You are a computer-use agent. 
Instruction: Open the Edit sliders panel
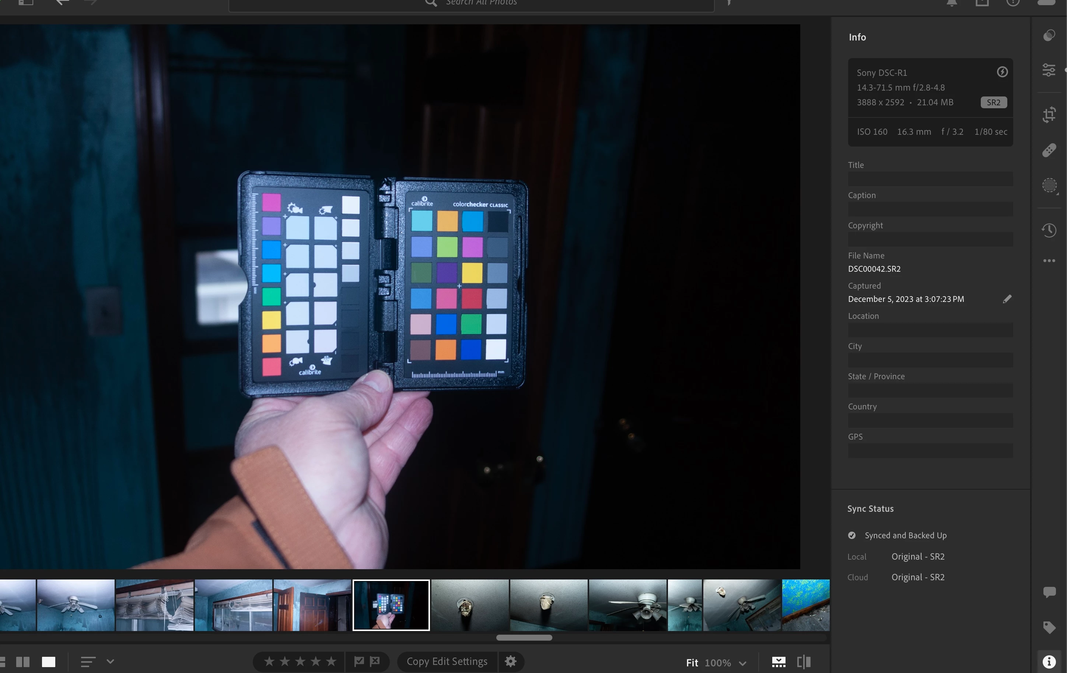click(1049, 70)
